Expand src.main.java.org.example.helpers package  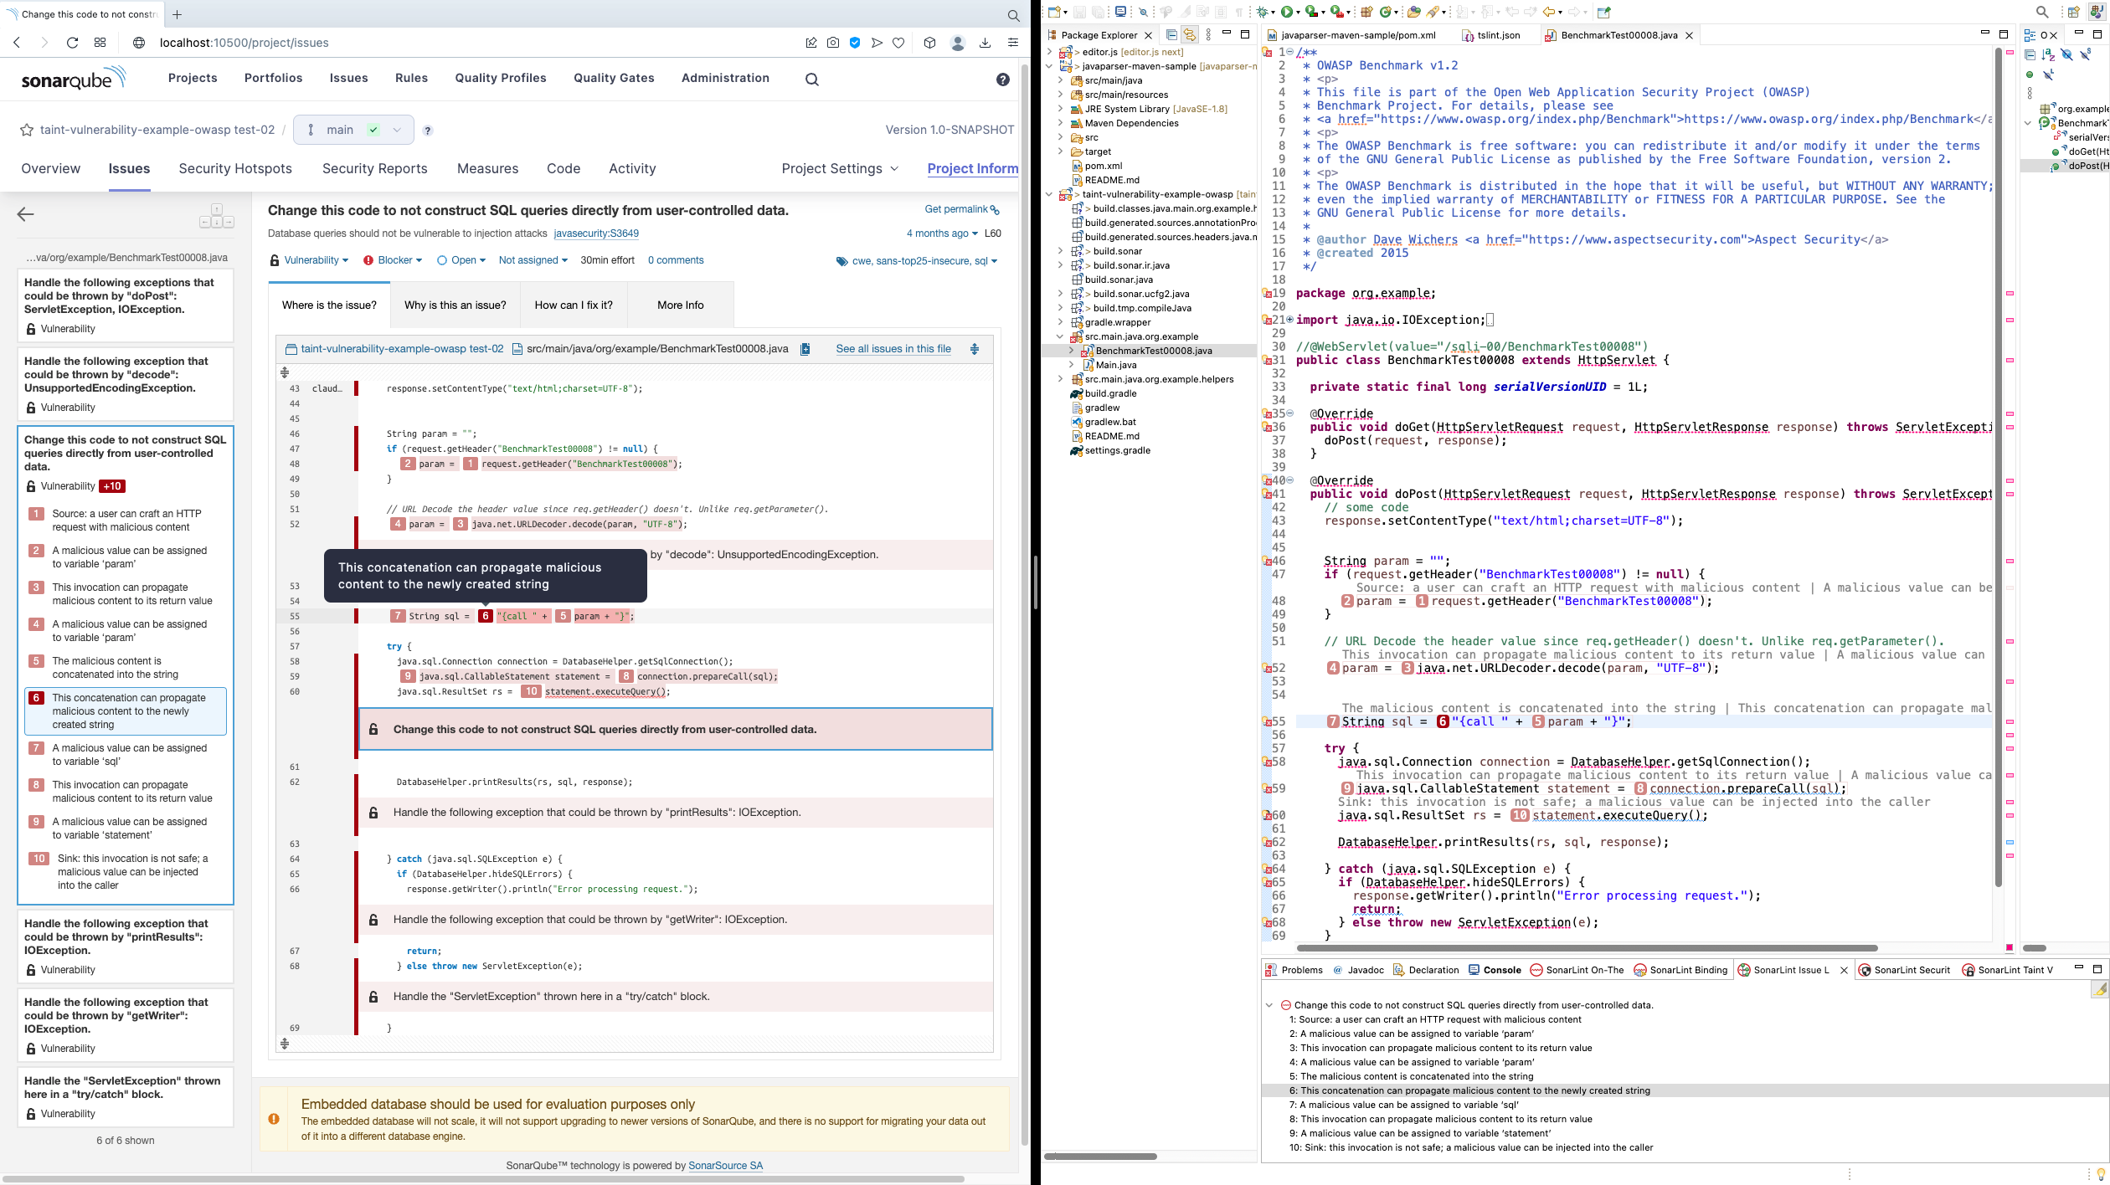(x=1061, y=379)
